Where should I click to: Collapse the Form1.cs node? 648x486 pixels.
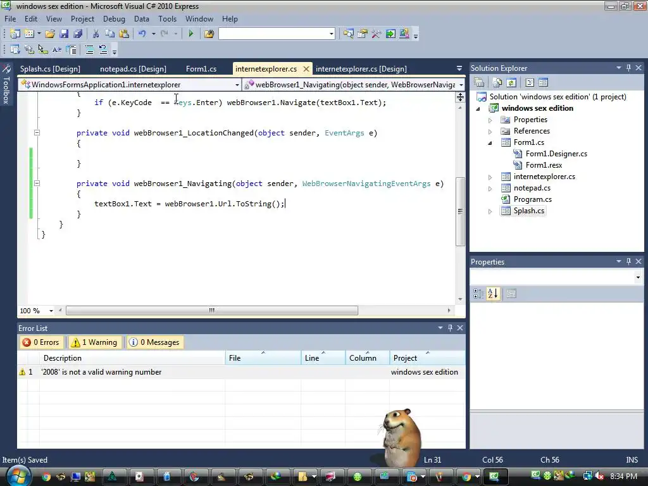490,142
